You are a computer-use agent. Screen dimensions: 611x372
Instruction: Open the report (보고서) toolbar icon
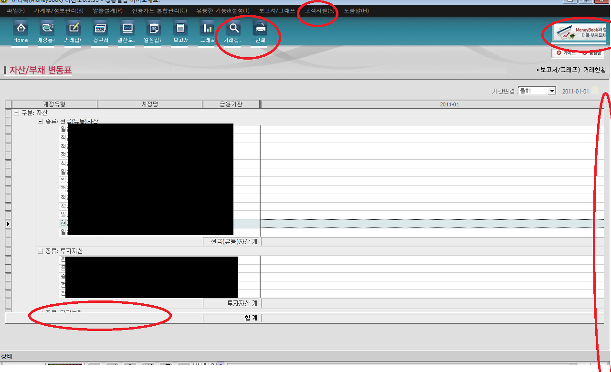click(180, 29)
